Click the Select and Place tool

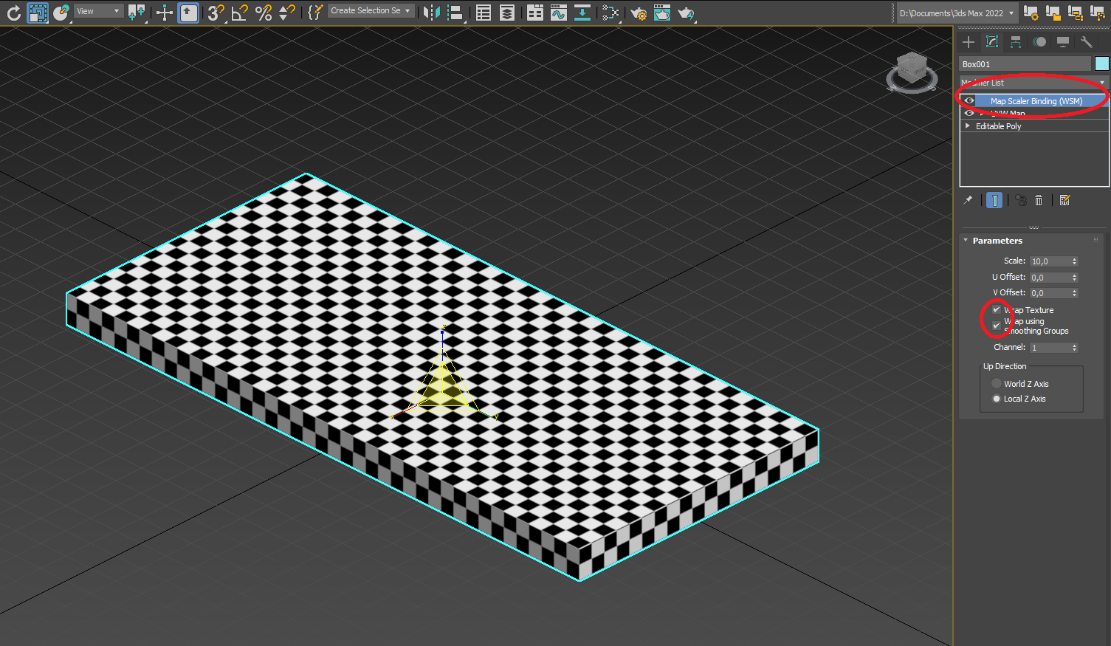[x=61, y=13]
